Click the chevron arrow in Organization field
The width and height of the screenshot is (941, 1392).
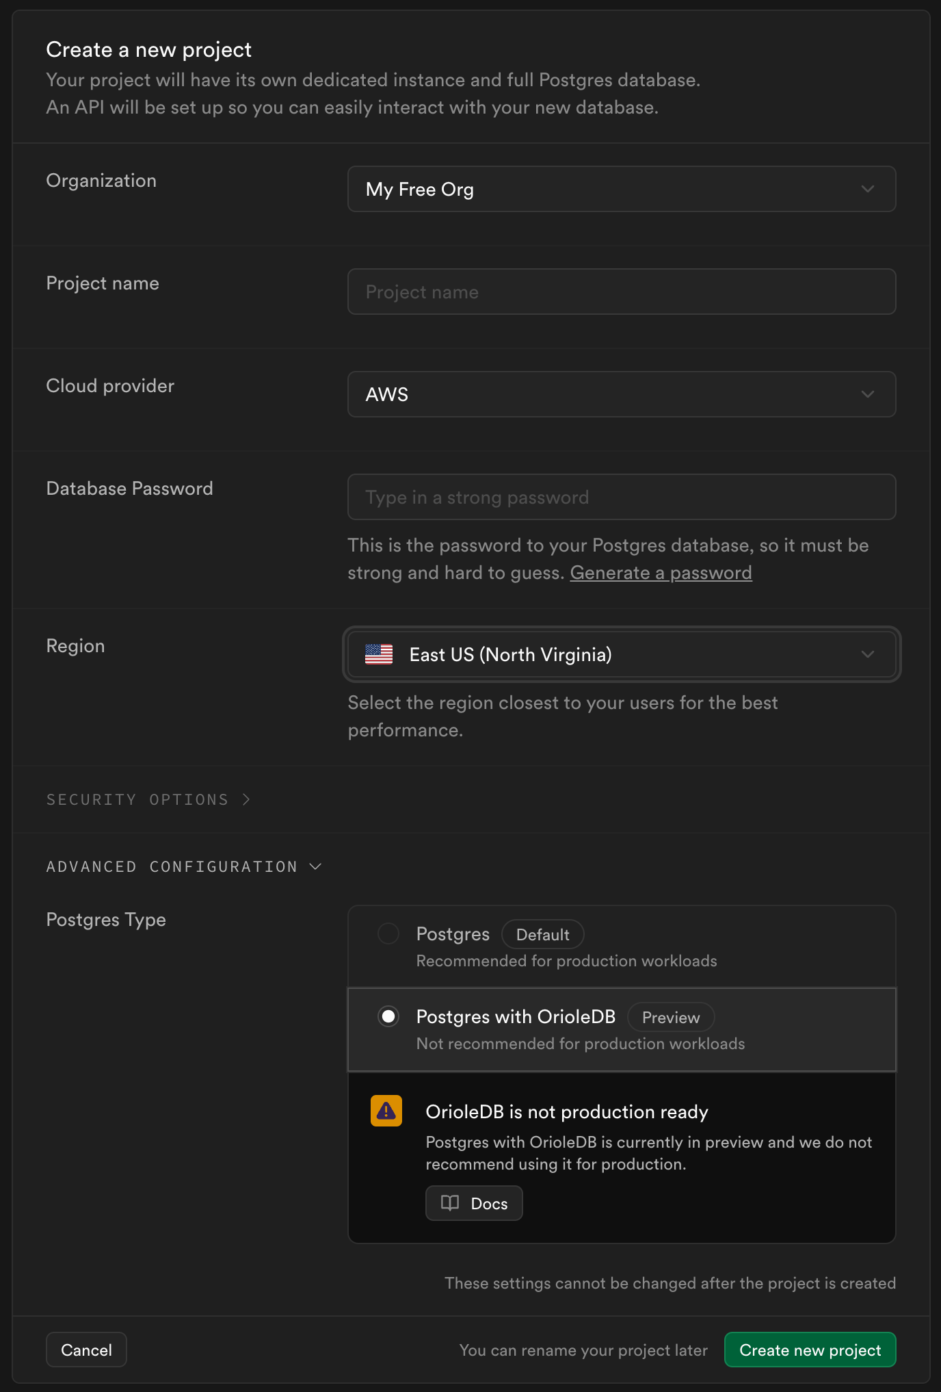click(x=868, y=189)
